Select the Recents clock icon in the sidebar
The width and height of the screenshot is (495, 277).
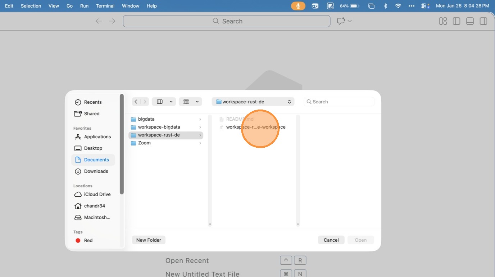pyautogui.click(x=78, y=102)
